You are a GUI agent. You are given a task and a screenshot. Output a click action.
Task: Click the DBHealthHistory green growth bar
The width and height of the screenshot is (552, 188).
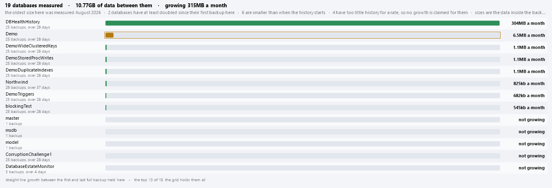click(303, 23)
